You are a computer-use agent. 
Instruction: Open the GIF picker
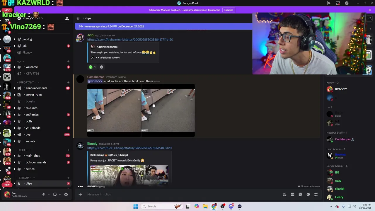292,194
